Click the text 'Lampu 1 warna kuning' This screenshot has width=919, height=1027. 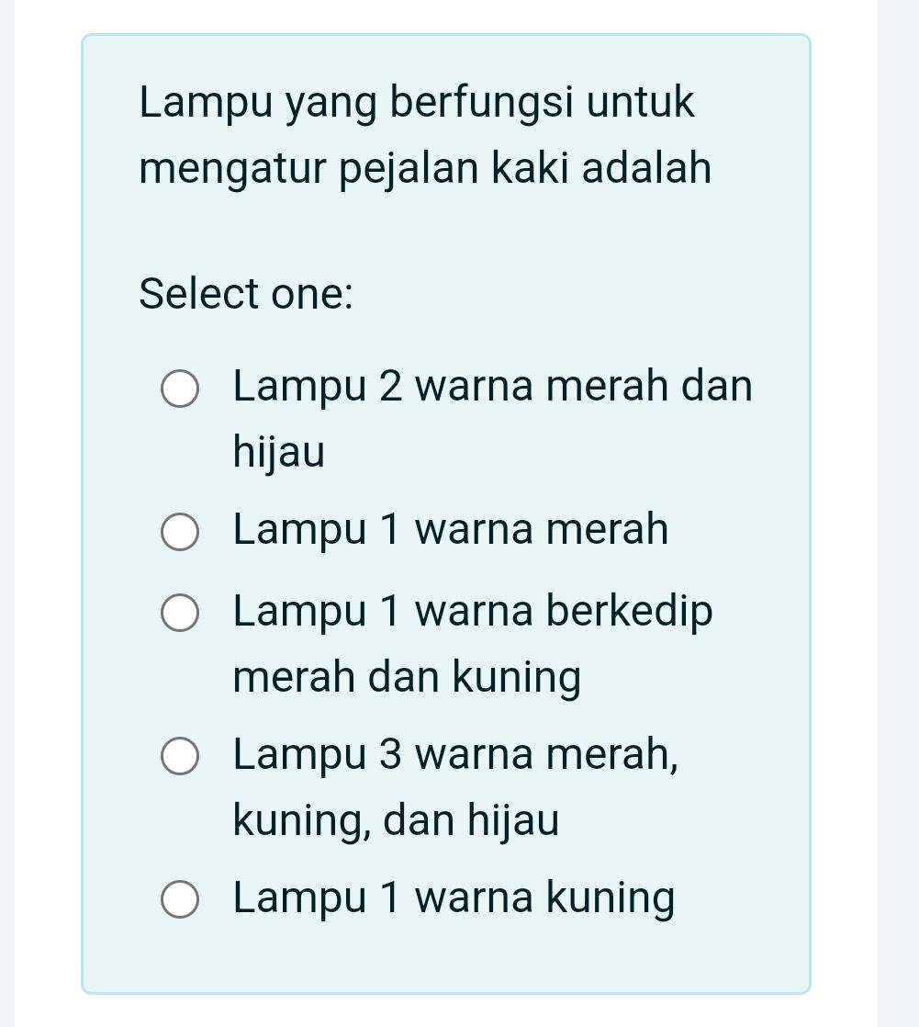[x=454, y=897]
